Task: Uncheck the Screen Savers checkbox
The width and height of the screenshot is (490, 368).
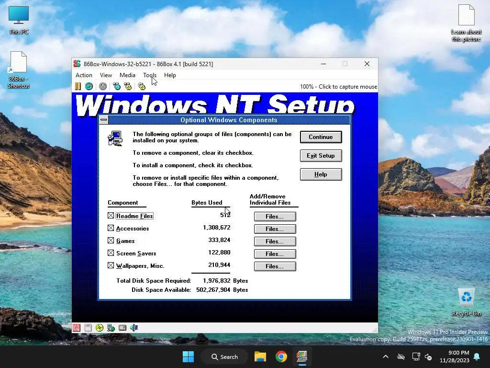Action: [x=111, y=253]
